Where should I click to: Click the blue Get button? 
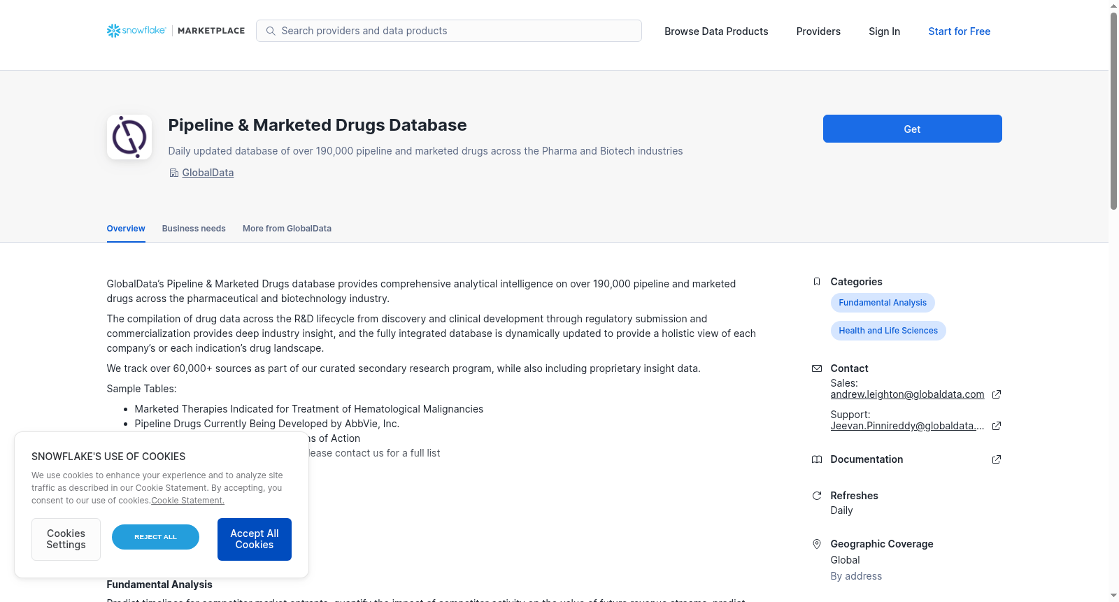point(912,129)
